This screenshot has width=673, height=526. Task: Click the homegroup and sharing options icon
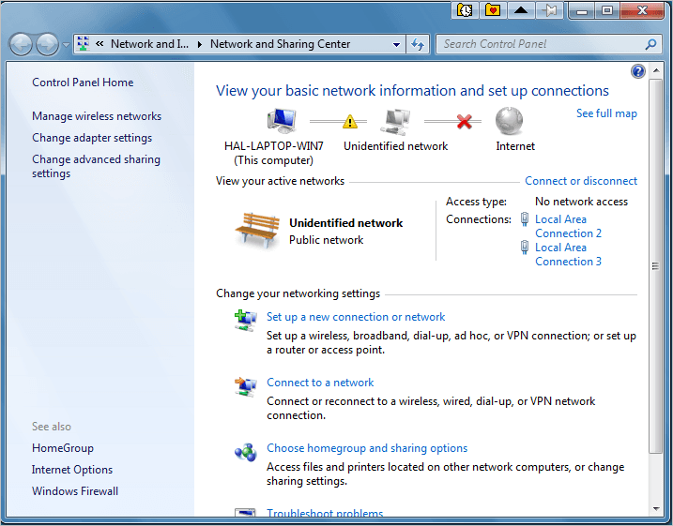pos(245,452)
